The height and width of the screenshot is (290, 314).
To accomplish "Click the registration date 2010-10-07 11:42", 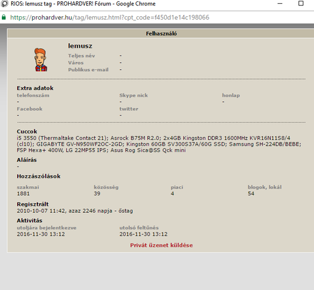I will click(41, 211).
